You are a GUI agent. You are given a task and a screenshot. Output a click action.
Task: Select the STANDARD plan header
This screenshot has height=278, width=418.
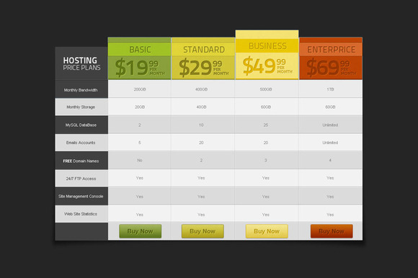click(x=203, y=50)
